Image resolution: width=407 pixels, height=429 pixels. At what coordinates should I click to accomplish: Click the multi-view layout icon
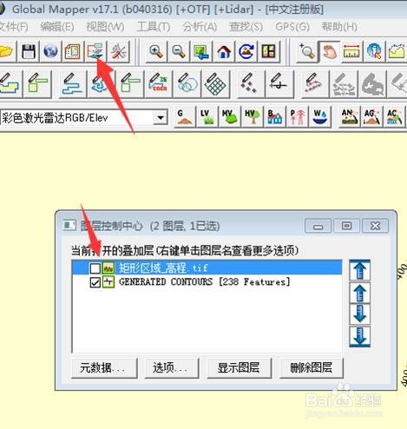coord(269,51)
